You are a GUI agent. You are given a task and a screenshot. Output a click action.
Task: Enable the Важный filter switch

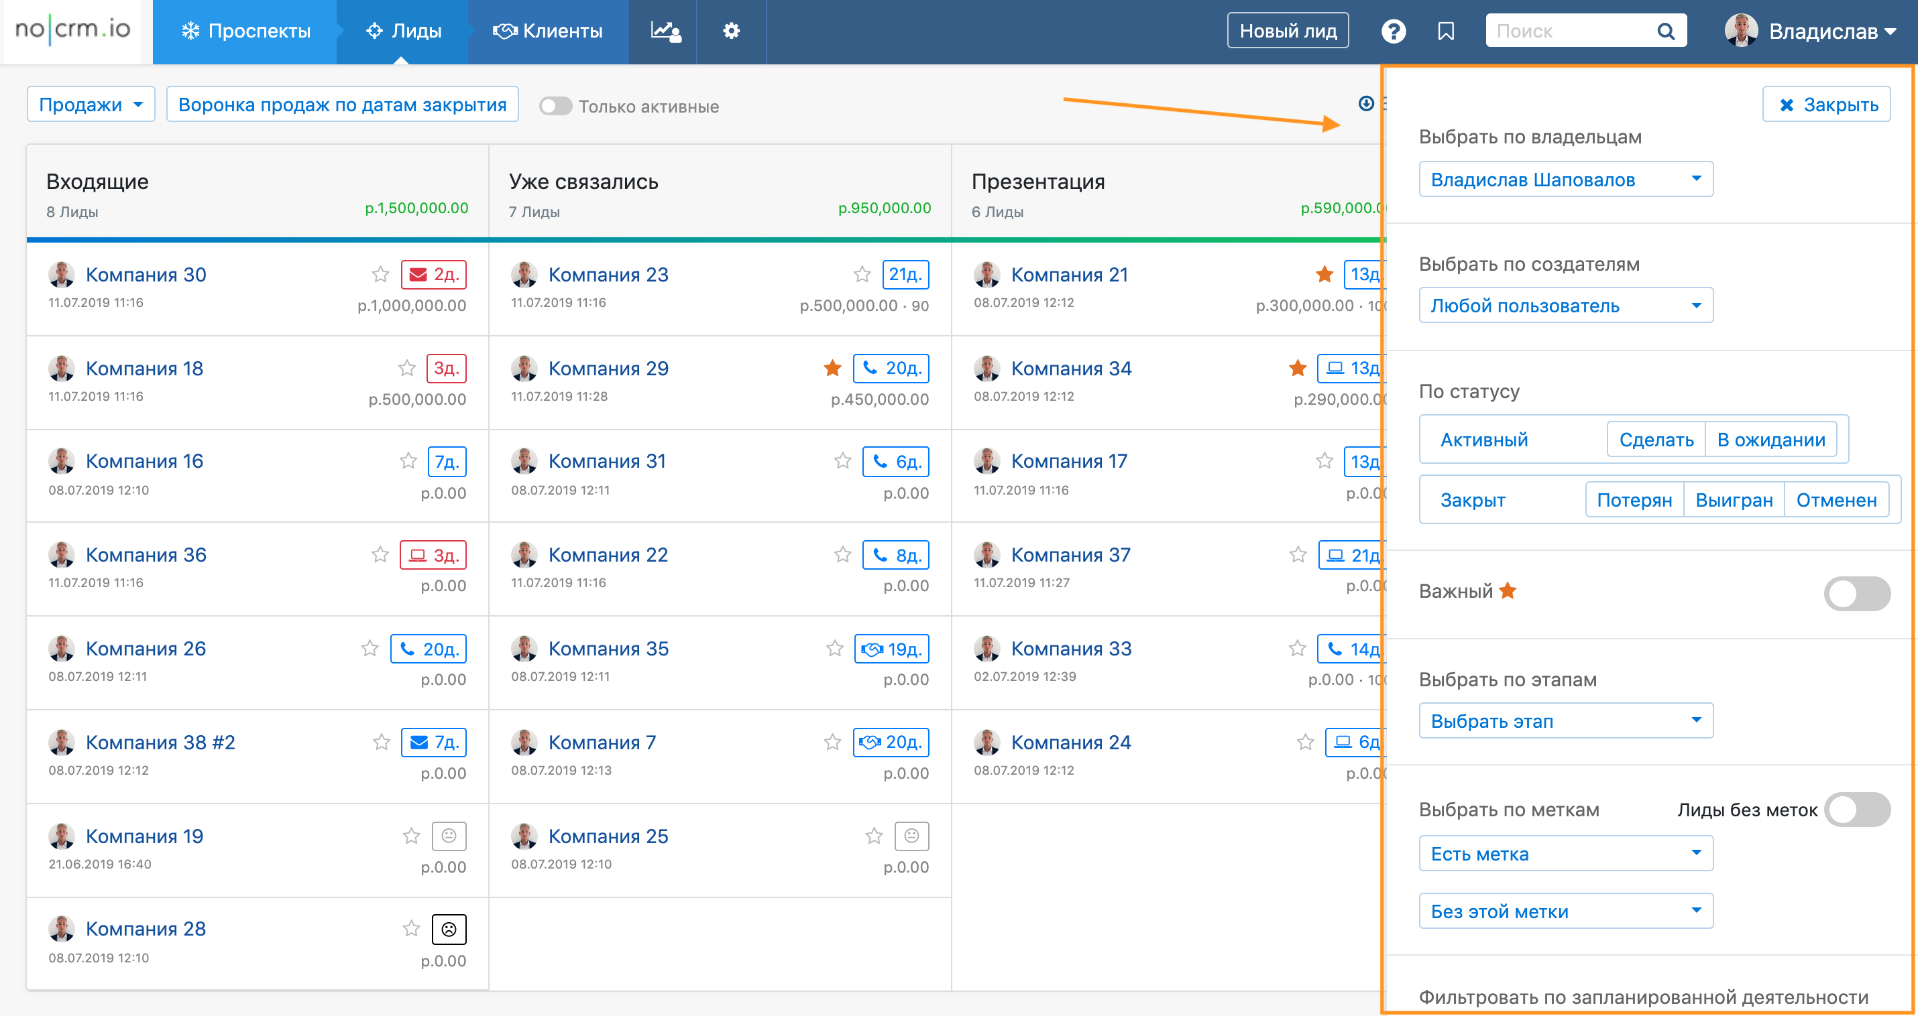(1856, 593)
